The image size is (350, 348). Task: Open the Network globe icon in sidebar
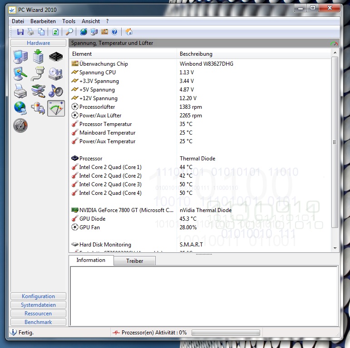click(20, 108)
